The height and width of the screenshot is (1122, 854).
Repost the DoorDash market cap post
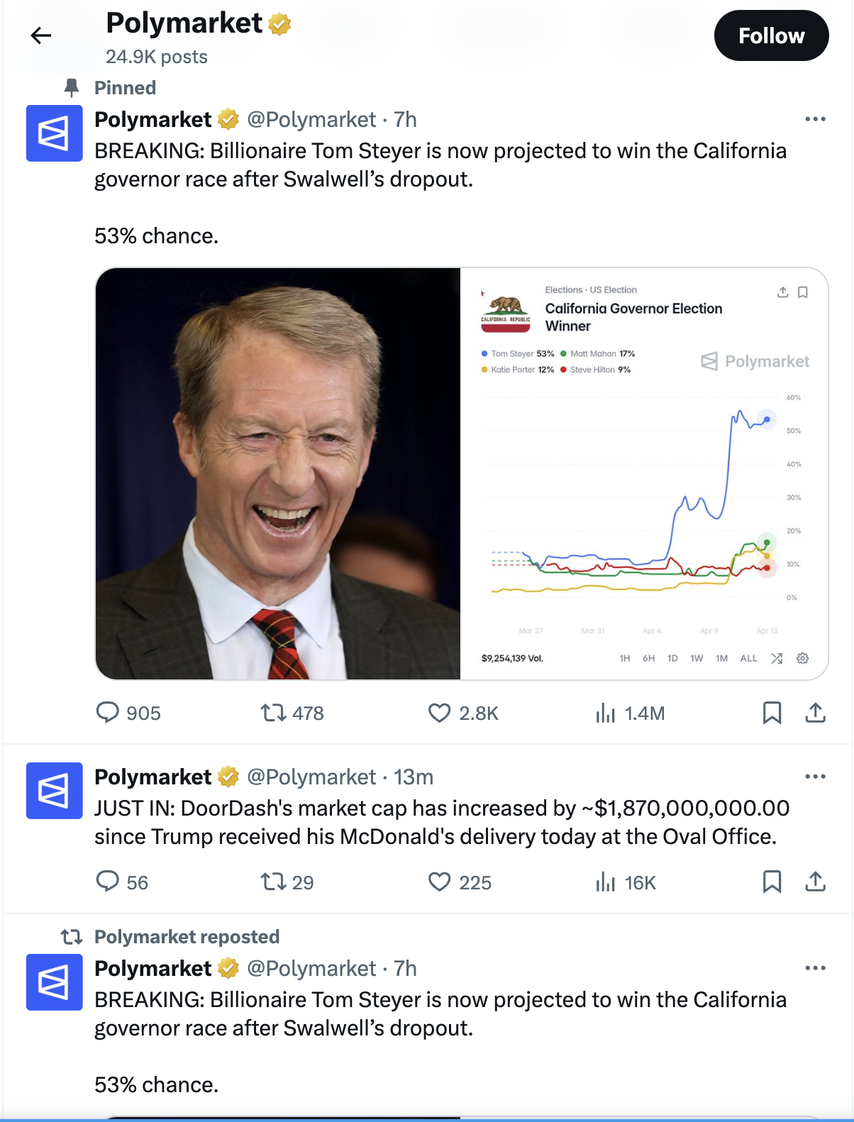click(273, 882)
